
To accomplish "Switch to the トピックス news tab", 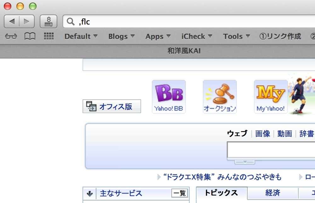I will [x=221, y=193].
